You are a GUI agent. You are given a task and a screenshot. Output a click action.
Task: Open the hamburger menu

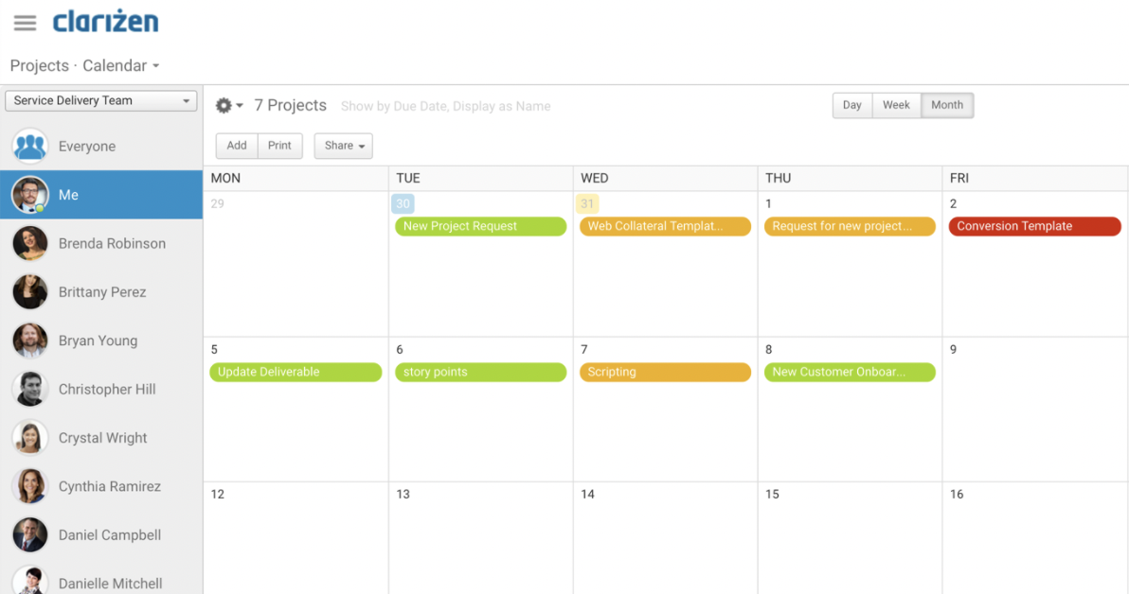point(25,24)
